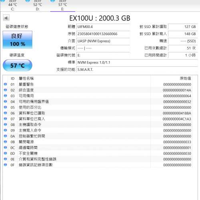
Task: Click raw value 0000000000030
Action: point(177,154)
